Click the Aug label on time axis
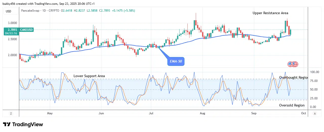Viewport: 324px width, 132px height. (202, 113)
